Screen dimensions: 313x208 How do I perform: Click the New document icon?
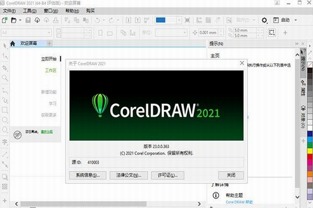coord(5,20)
